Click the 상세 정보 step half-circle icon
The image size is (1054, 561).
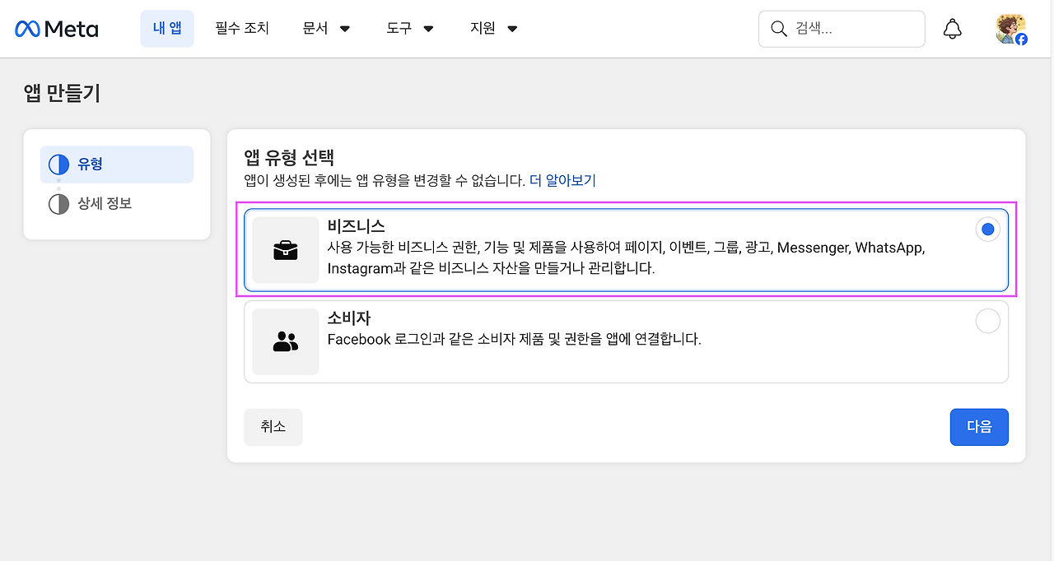(x=58, y=204)
